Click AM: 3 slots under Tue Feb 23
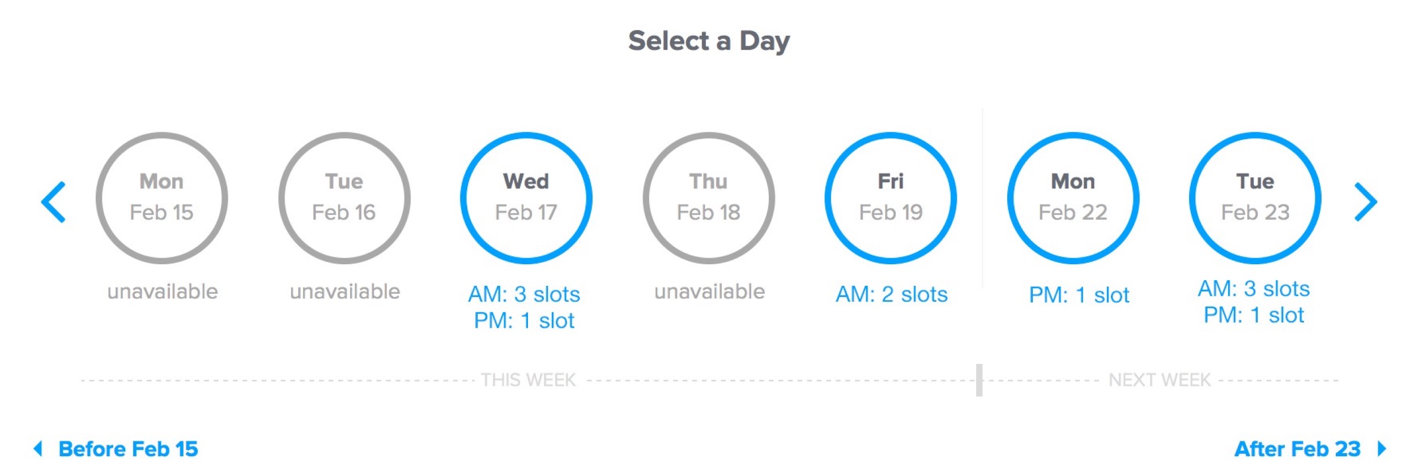The image size is (1414, 472). 1254,289
